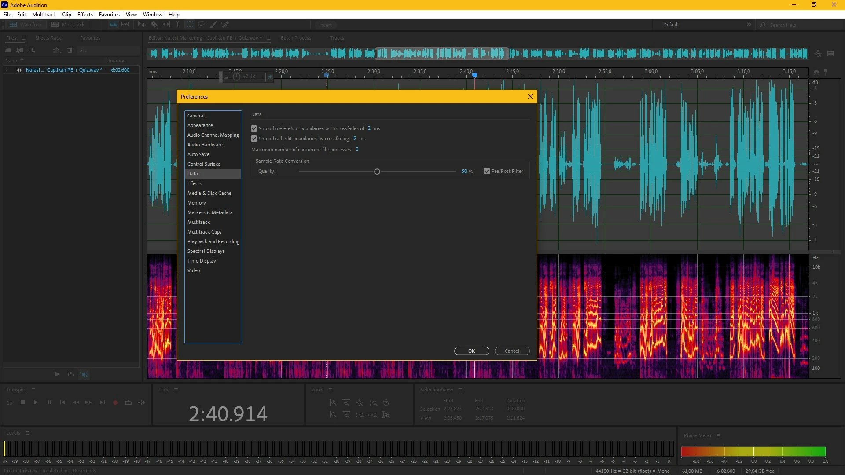Screen dimensions: 845x475
Task: Click the Sample Rate Conversion Quality slider handle
Action: 377,172
